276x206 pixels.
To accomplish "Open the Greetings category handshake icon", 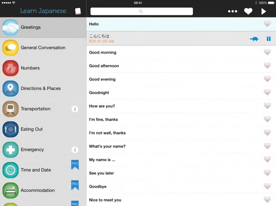I will [11, 28].
